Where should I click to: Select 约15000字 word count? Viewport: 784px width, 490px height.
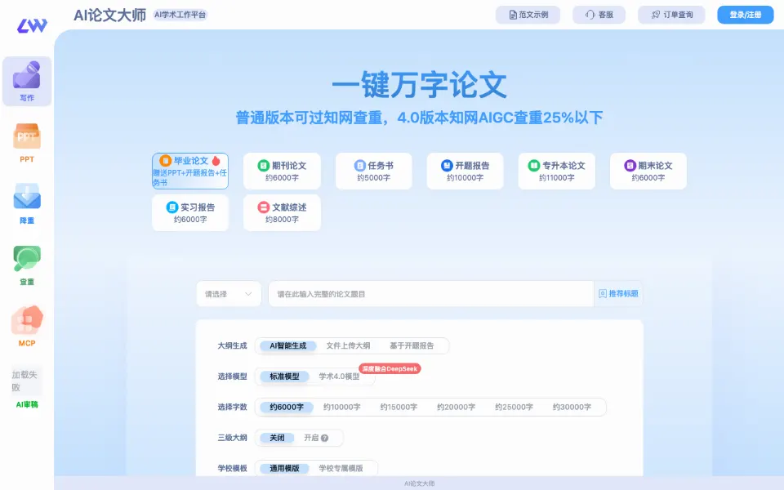(x=399, y=407)
